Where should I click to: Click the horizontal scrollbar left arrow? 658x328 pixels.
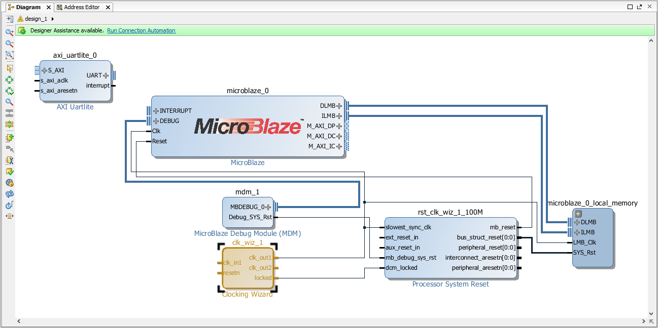click(19, 321)
